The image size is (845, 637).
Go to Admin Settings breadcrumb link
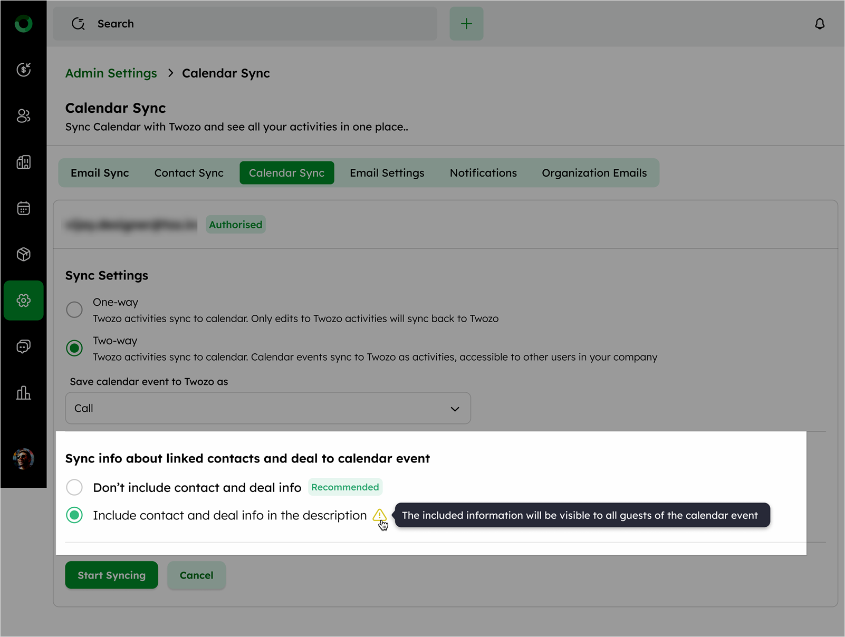coord(111,73)
